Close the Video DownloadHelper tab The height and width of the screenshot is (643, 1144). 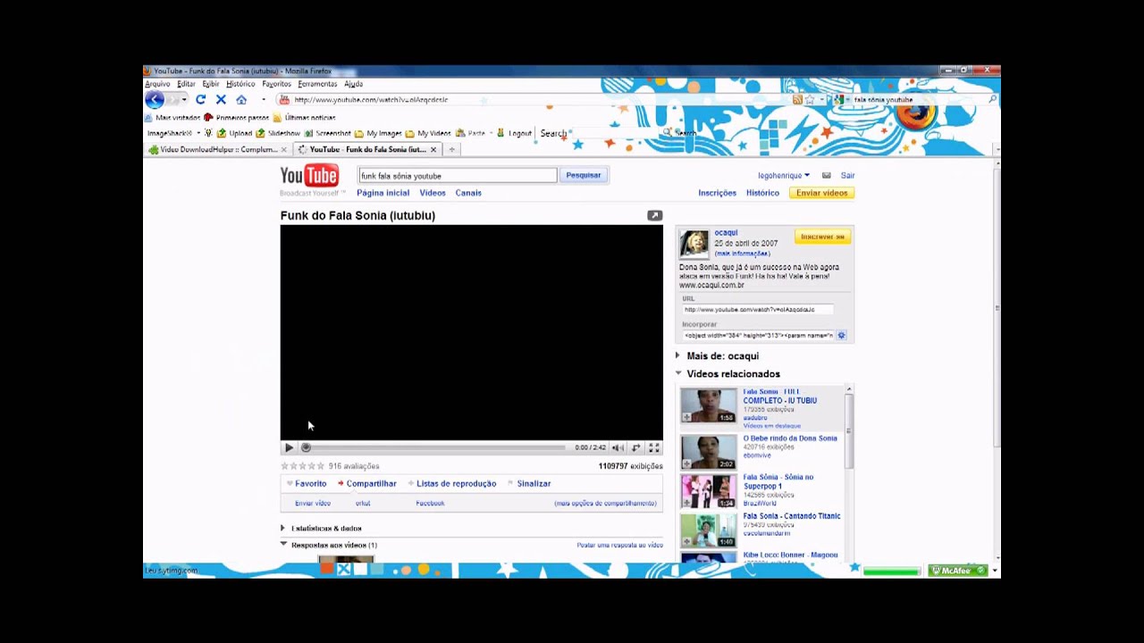pos(284,150)
